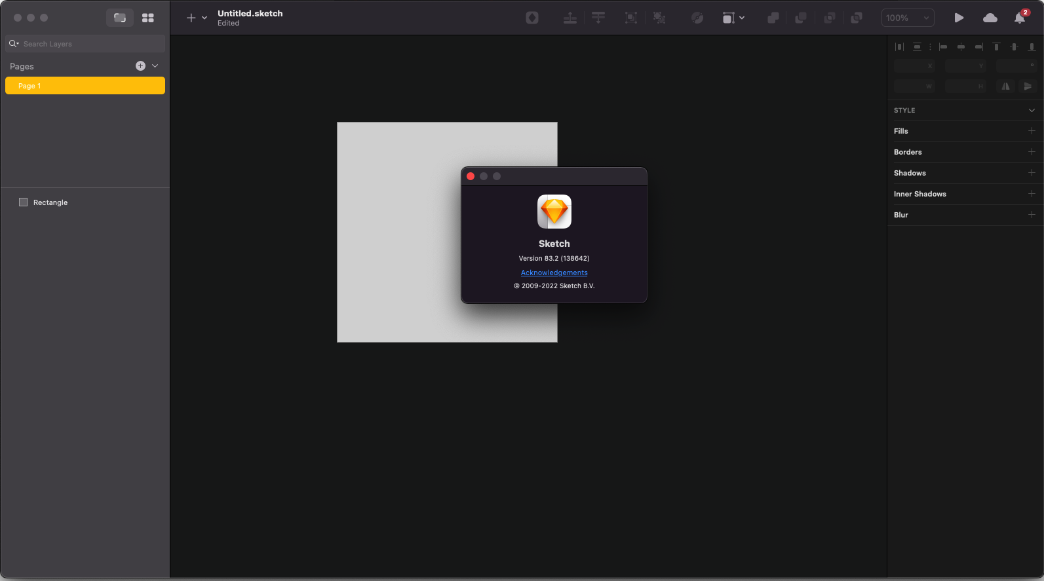Click the Inner Shadows section label
Image resolution: width=1044 pixels, height=581 pixels.
pos(920,194)
